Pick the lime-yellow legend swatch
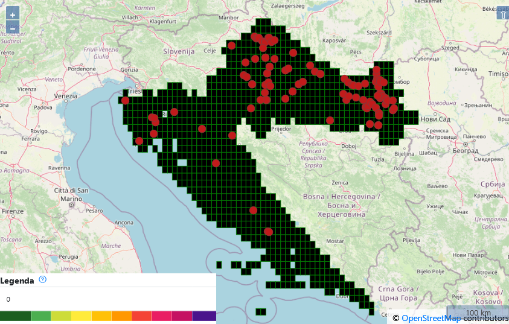This screenshot has width=509, height=324. (61, 316)
